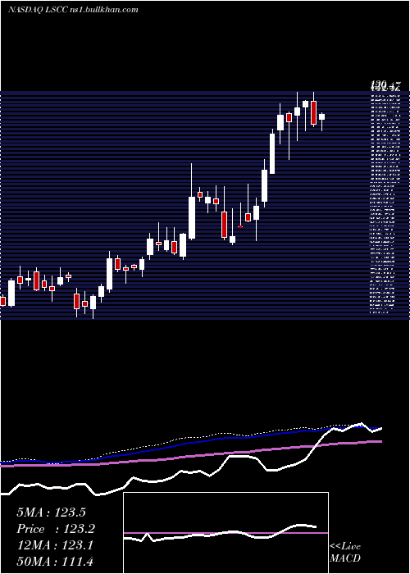Click the Price : 123.2 value

pyautogui.click(x=56, y=529)
